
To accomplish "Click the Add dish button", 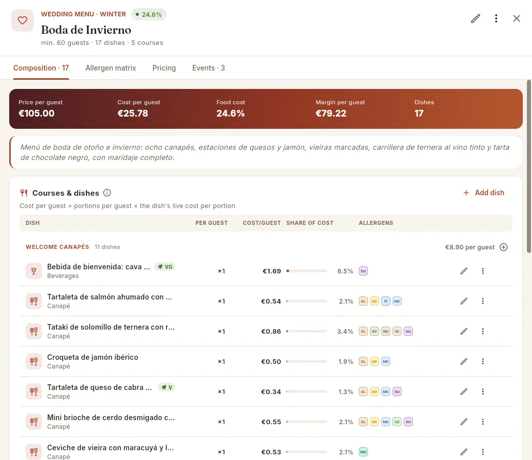I will [484, 193].
